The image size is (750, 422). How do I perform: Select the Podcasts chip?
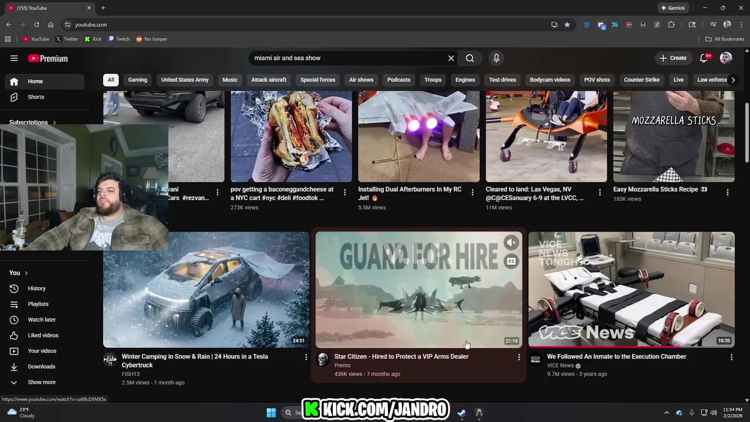(x=398, y=80)
